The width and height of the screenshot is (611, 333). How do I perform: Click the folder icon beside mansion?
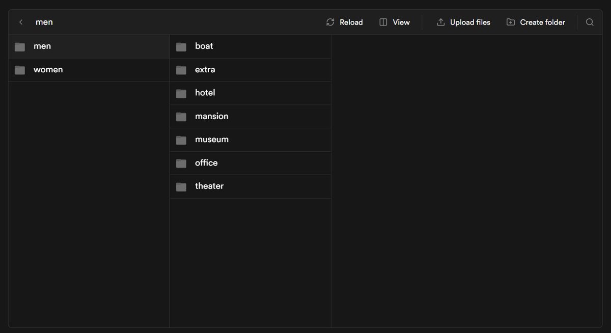pos(181,117)
